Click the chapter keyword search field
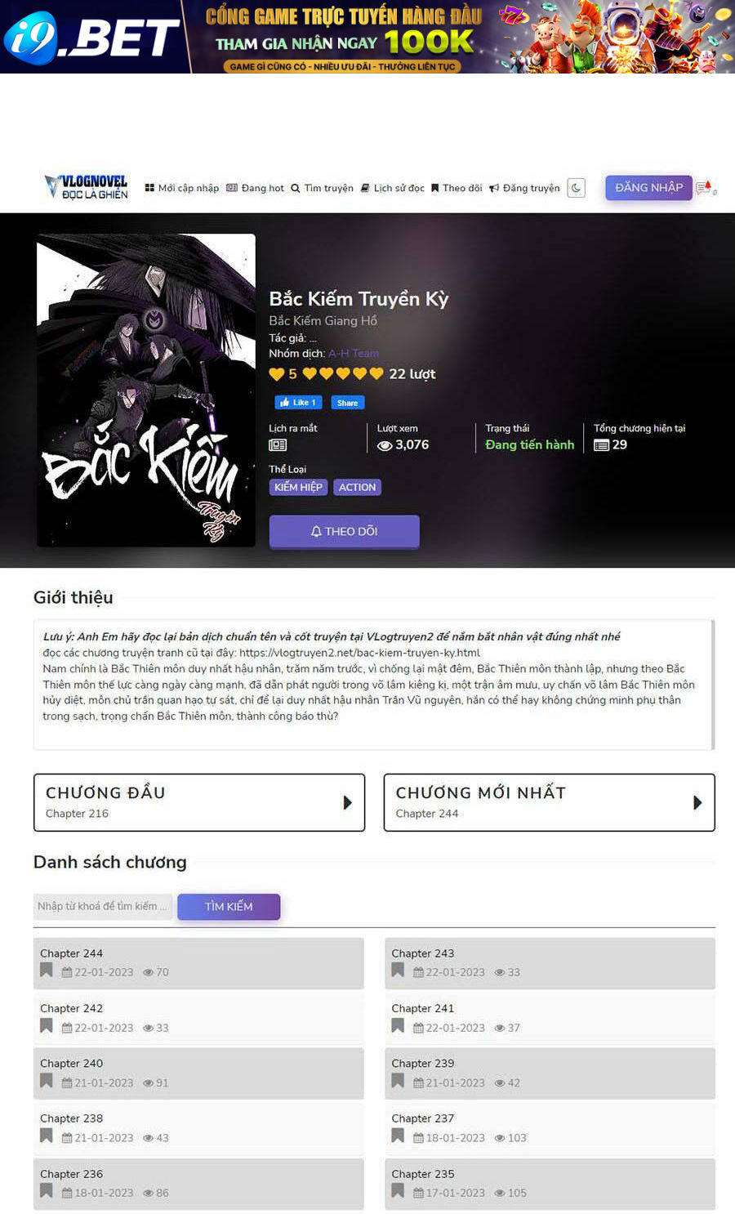 pos(103,906)
